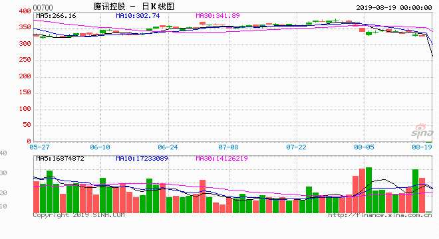Click the 400 price axis label
Screen dimensions: 439x239
[x=25, y=11]
